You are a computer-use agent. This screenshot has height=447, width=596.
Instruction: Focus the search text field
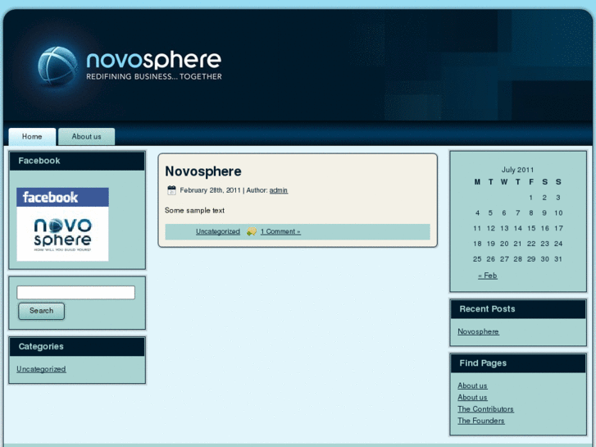click(x=75, y=293)
